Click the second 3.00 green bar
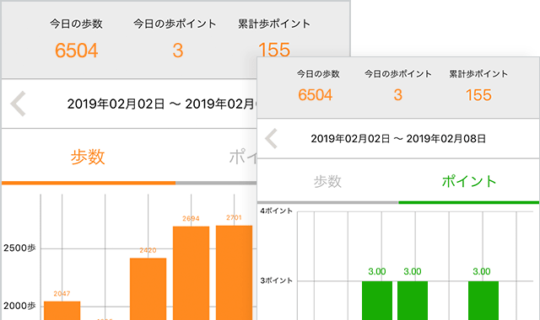 [413, 301]
